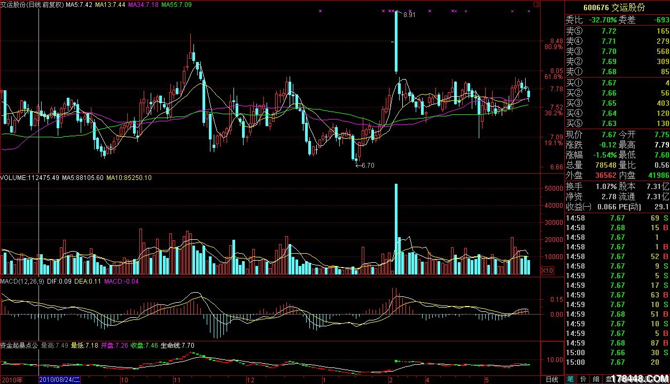Click the 日线 period button
The width and height of the screenshot is (670, 384).
click(x=552, y=380)
